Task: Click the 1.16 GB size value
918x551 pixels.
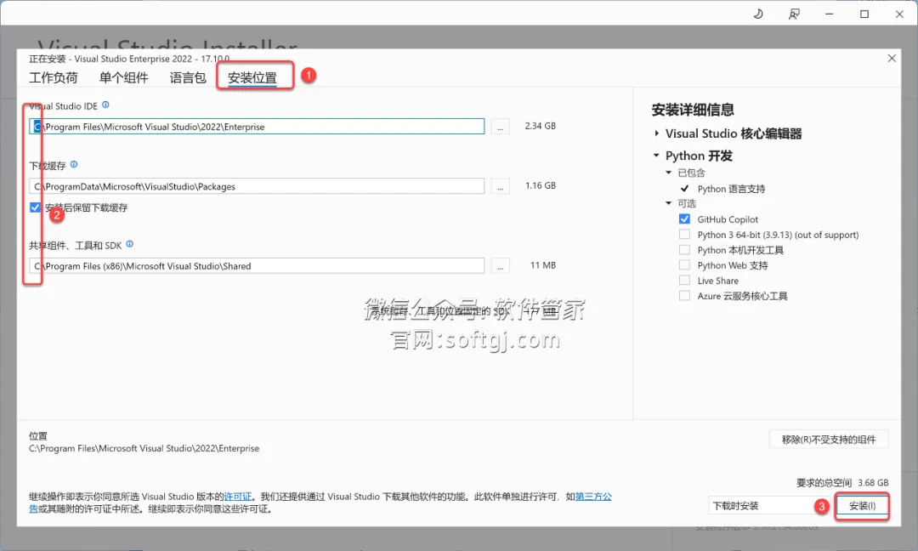Action: tap(541, 185)
